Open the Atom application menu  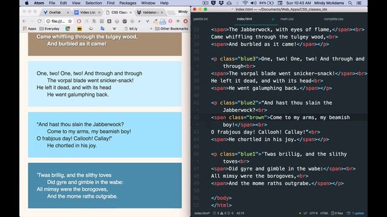39,3
